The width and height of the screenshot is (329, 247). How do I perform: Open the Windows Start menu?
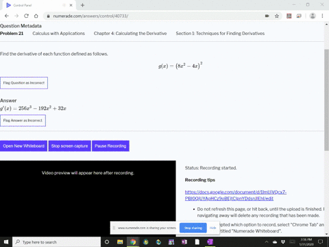coord(6,242)
